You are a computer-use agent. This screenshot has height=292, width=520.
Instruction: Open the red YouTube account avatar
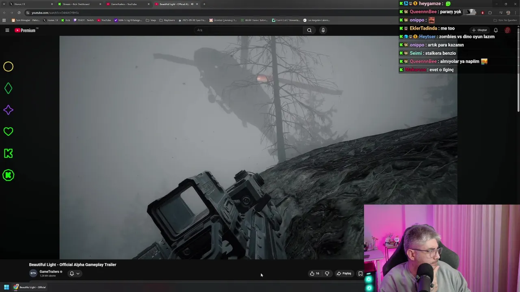pyautogui.click(x=507, y=30)
